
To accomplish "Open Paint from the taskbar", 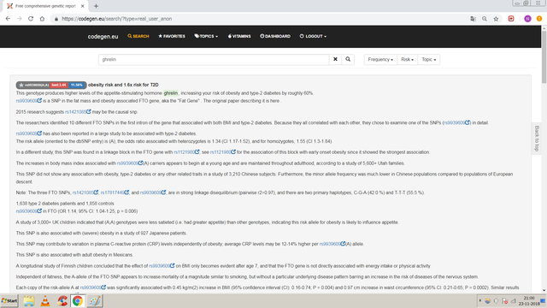I will coord(95,300).
